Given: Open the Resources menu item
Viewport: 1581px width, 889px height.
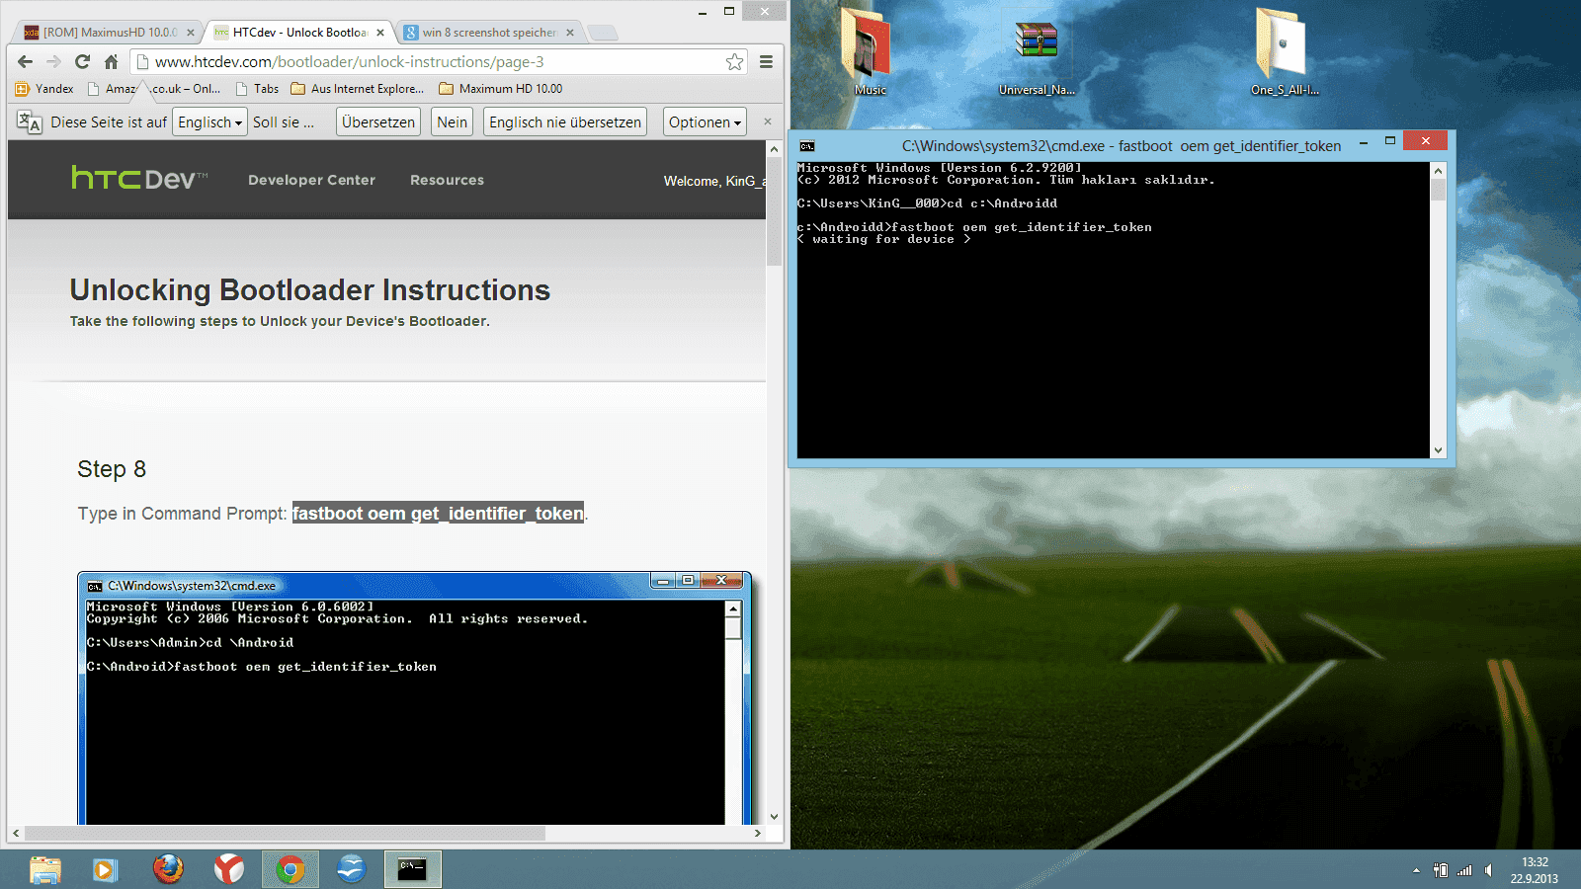Looking at the screenshot, I should pyautogui.click(x=447, y=180).
